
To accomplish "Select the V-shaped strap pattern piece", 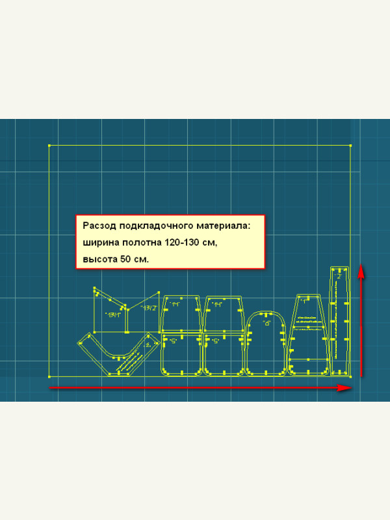I will pos(118,354).
